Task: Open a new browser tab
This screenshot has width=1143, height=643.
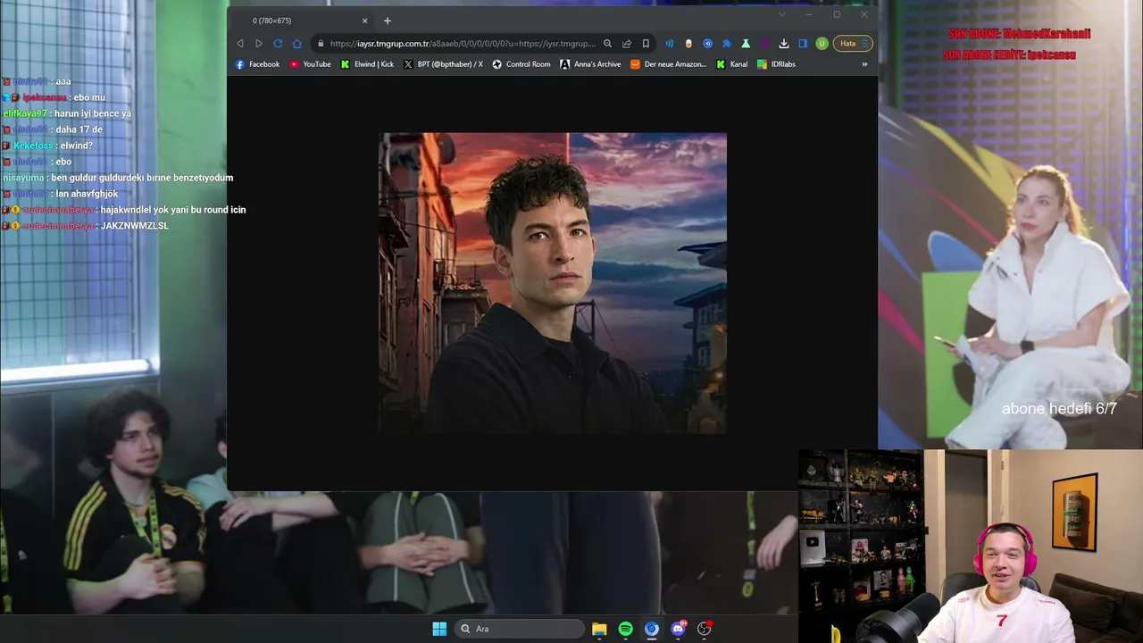Action: [x=387, y=21]
